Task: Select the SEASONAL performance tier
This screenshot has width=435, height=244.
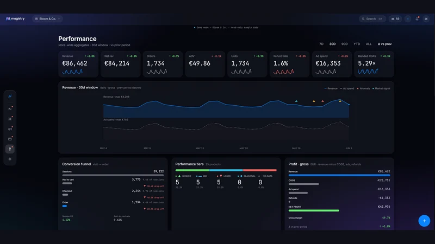Action: point(246,182)
